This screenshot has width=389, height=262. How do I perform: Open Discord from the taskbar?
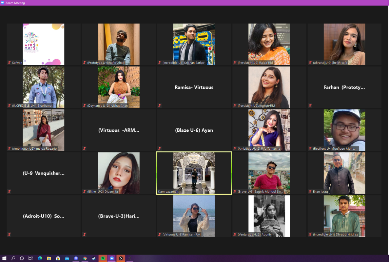pos(76,258)
